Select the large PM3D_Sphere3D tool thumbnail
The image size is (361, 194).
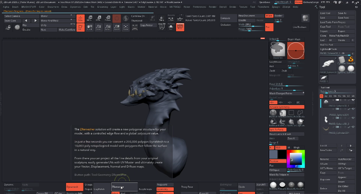pos(328,64)
